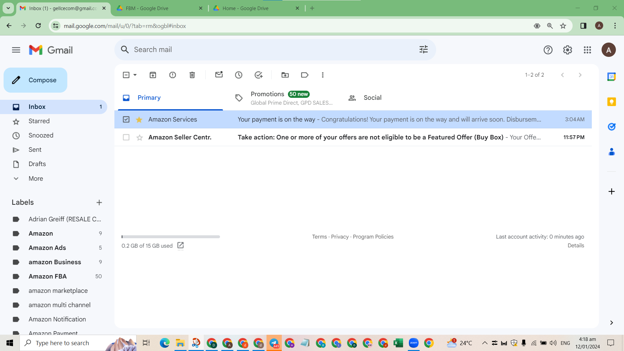624x351 pixels.
Task: Open the Gmail main menu hamburger
Action: [16, 50]
